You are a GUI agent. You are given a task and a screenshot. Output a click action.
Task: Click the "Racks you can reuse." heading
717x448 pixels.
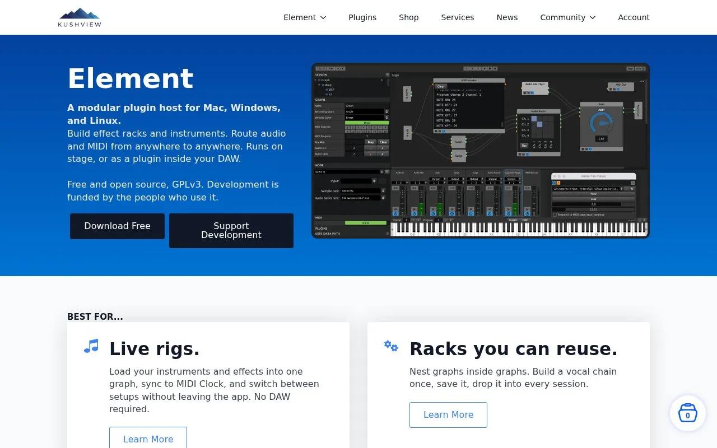514,349
